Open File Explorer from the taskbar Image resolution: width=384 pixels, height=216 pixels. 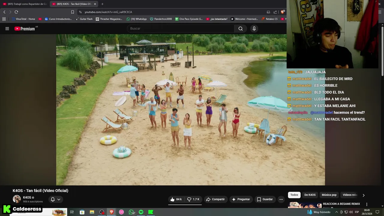(x=92, y=212)
